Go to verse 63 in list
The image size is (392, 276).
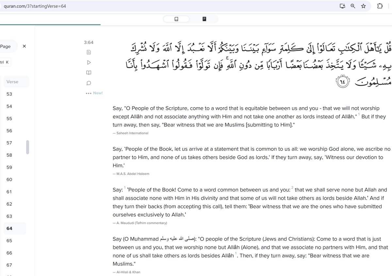[x=9, y=216]
